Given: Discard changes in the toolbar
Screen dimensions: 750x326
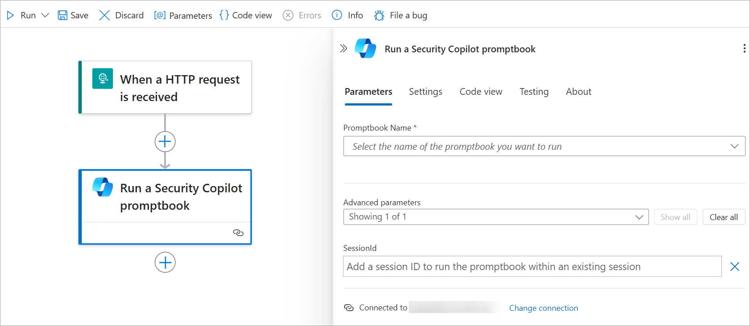Looking at the screenshot, I should click(121, 15).
